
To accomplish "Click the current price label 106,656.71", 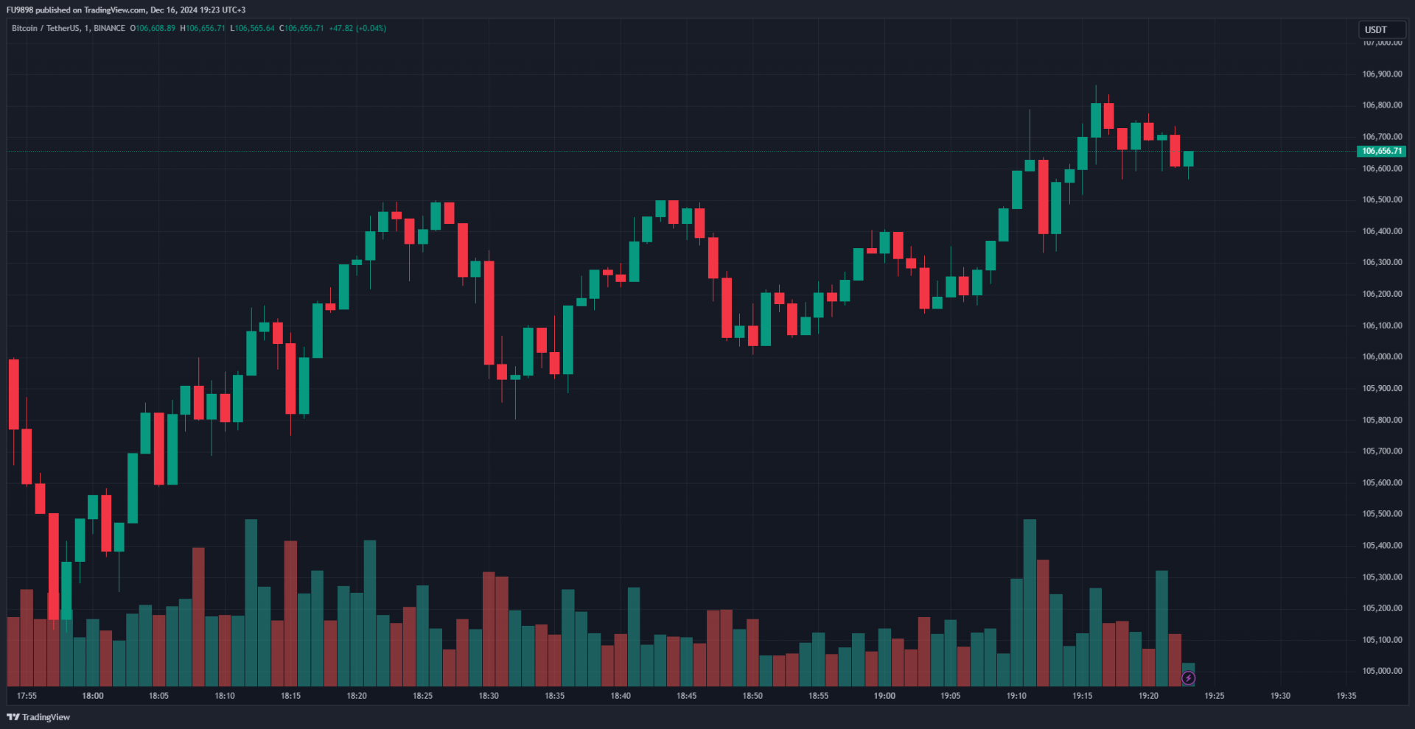I will click(1381, 151).
